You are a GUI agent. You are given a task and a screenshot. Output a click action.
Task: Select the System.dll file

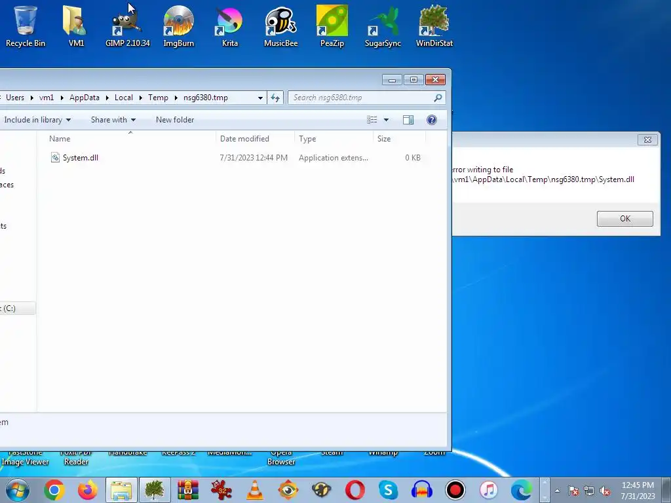(x=81, y=158)
